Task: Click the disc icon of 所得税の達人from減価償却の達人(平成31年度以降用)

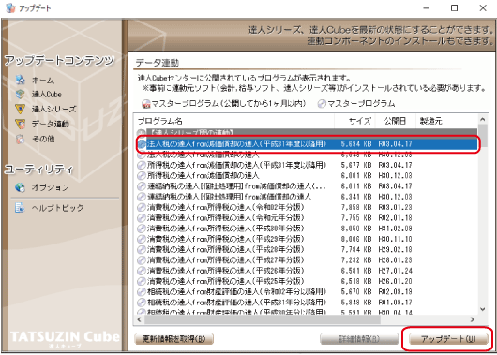Action: pyautogui.click(x=142, y=165)
